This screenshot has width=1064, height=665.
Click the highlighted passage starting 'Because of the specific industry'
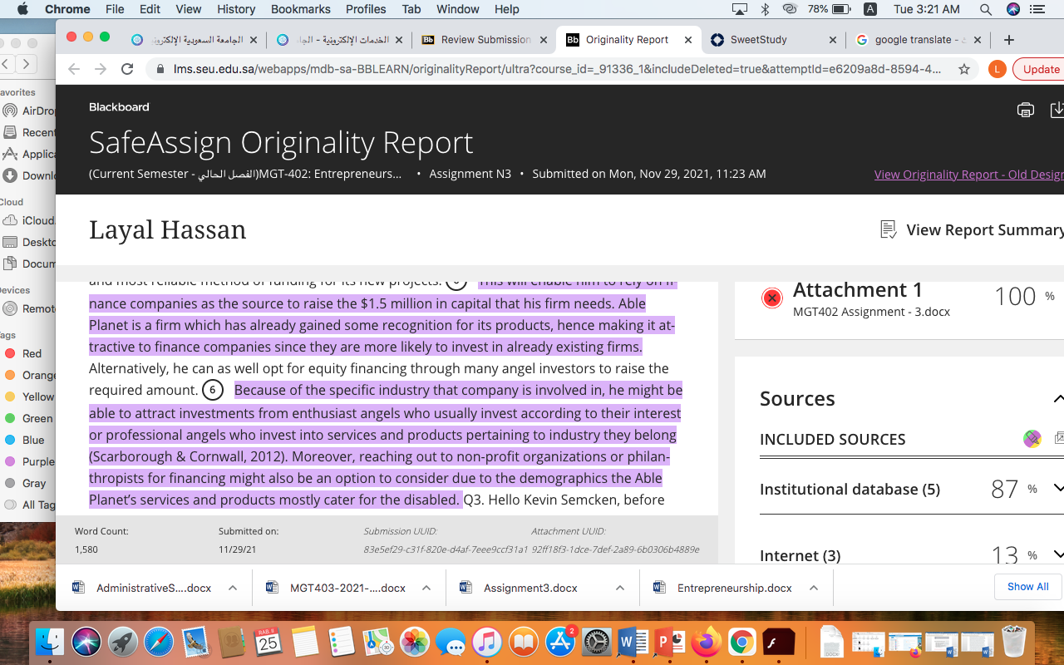386,445
